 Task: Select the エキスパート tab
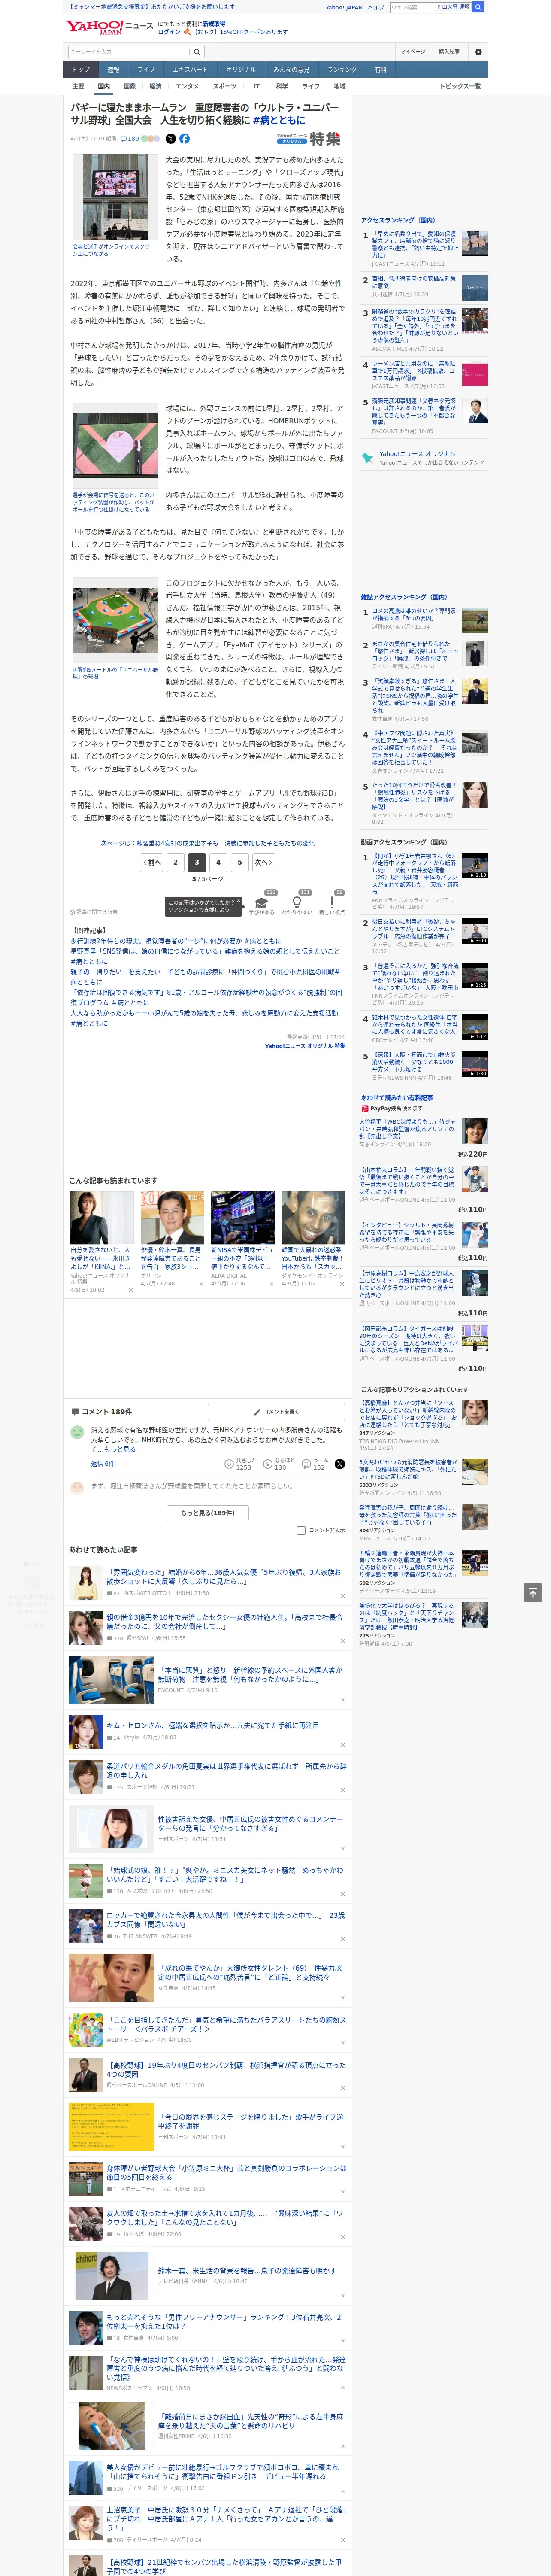click(x=190, y=70)
